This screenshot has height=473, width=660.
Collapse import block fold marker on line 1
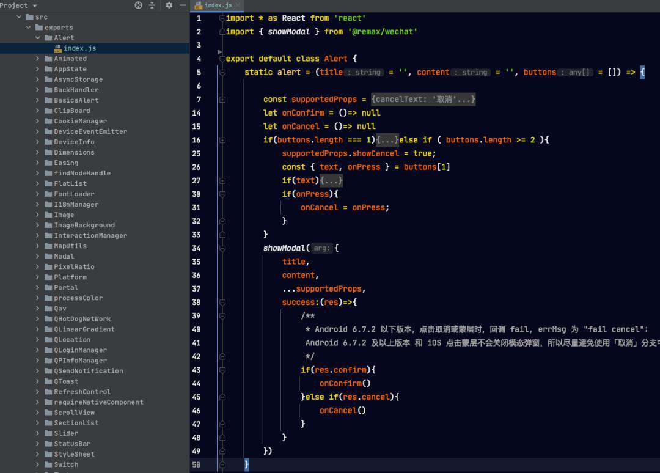coord(222,18)
